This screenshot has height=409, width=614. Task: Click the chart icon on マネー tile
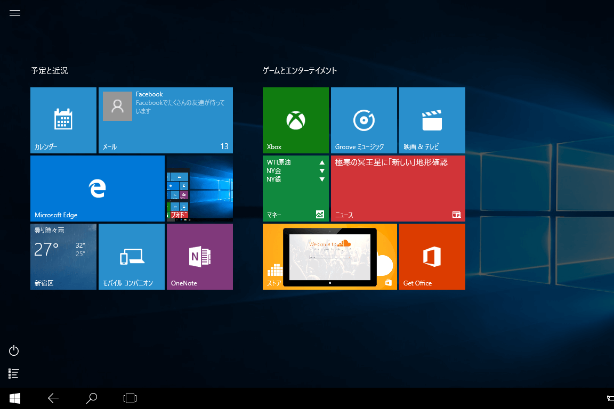[x=320, y=215]
